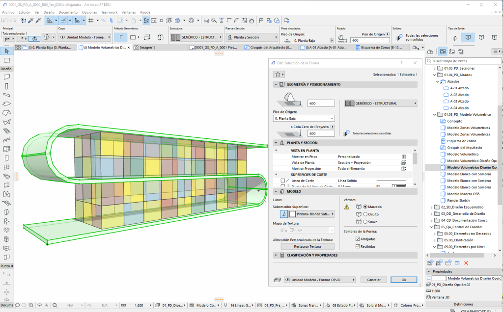Enable the Arrojadas shadow checkbox

click(x=358, y=239)
